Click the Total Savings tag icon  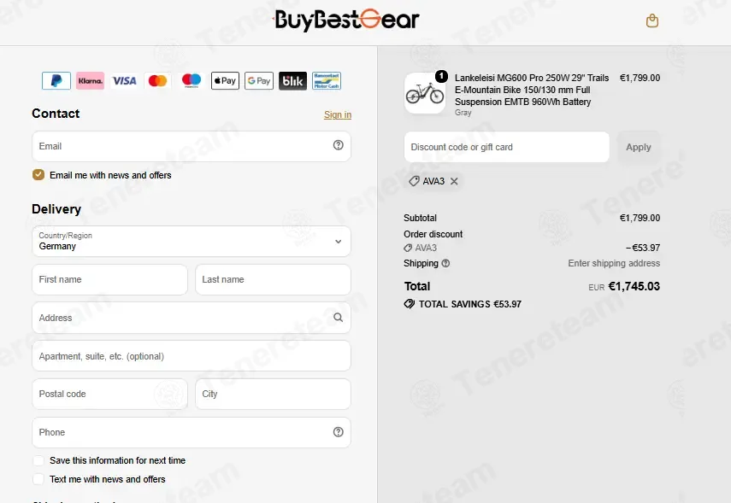pos(409,304)
